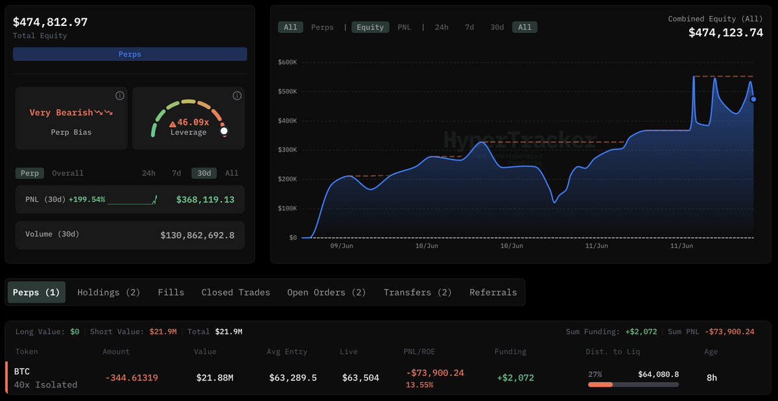Click the PNL (30d) sparkline
The height and width of the screenshot is (401, 778).
[133, 200]
